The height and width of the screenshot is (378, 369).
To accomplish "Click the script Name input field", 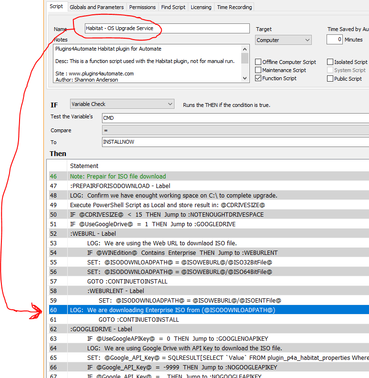I will [167, 29].
